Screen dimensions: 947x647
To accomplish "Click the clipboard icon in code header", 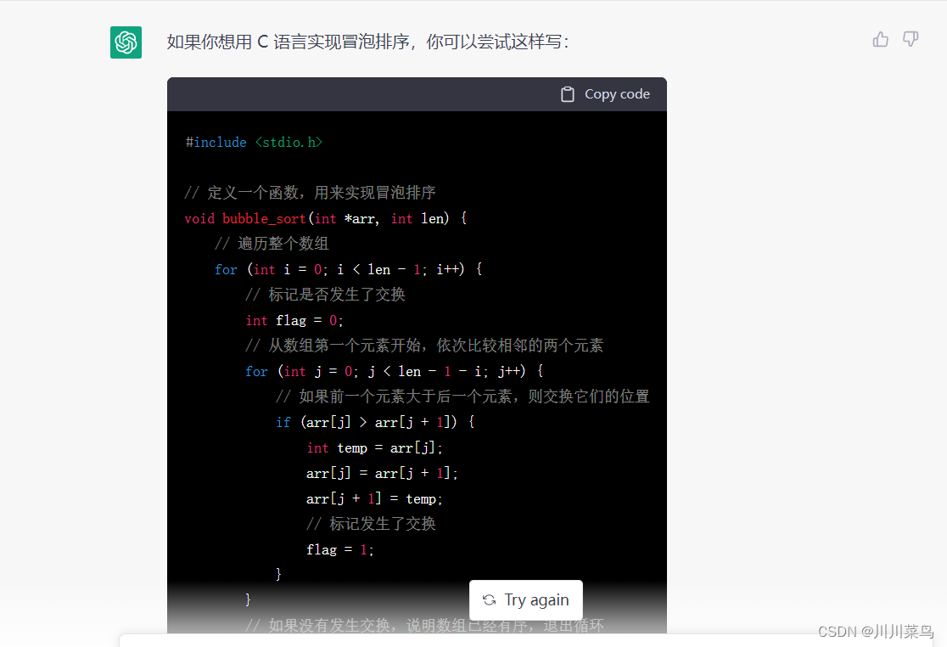I will pyautogui.click(x=568, y=94).
